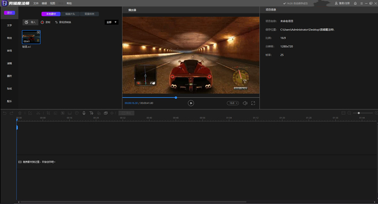Click the speaker volume icon in player

tap(245, 103)
